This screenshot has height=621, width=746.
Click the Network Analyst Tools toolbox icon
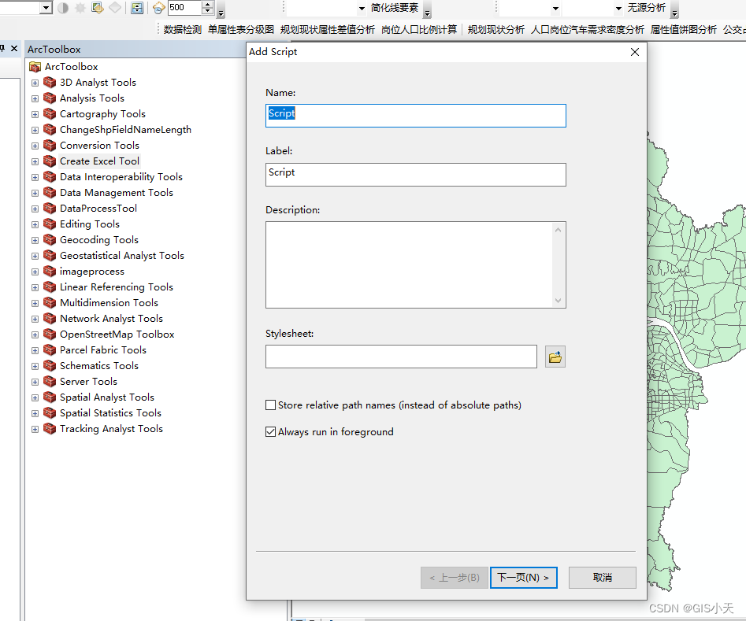pyautogui.click(x=50, y=318)
